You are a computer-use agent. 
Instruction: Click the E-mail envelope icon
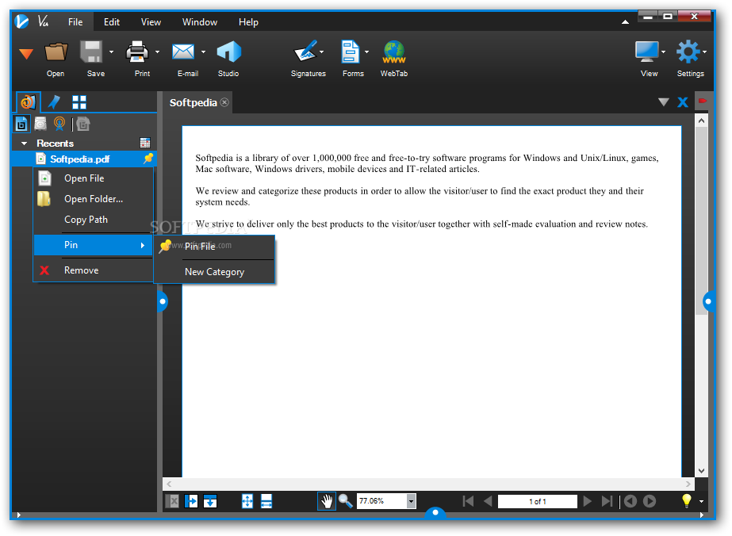click(183, 52)
